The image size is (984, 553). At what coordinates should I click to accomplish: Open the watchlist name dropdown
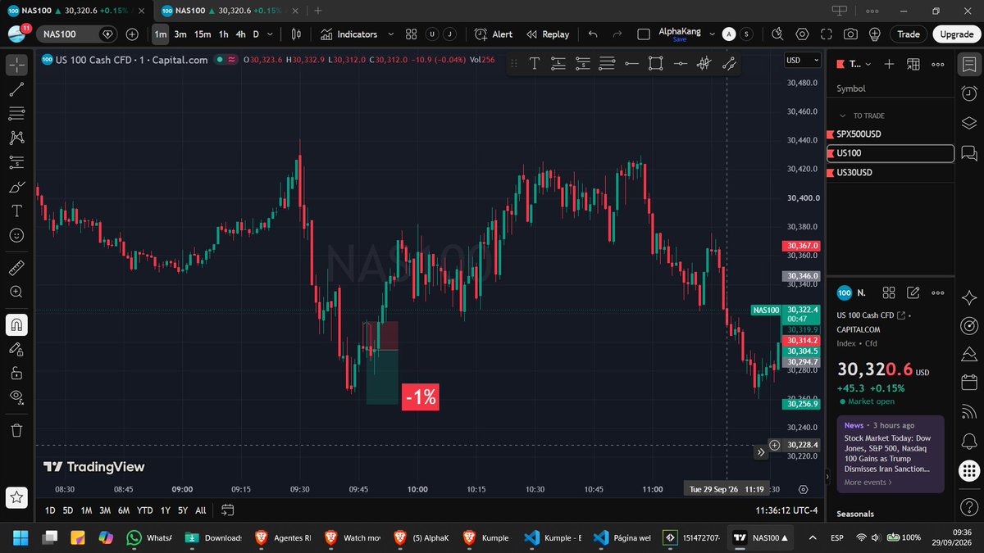[x=854, y=63]
